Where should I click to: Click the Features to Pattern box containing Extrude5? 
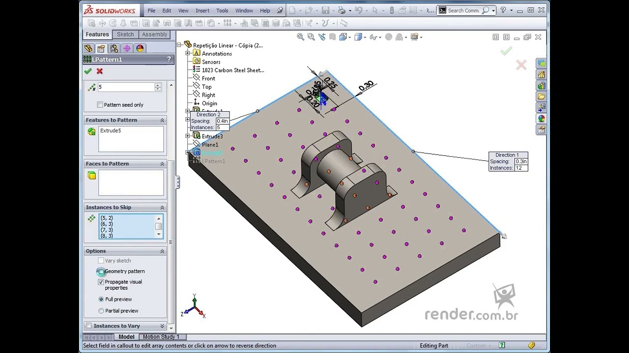pos(131,139)
